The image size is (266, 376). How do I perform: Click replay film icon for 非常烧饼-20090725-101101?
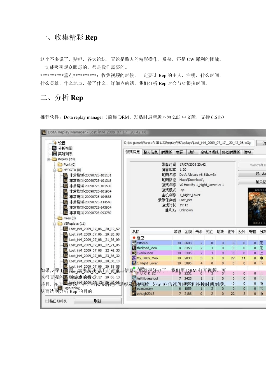pos(66,175)
